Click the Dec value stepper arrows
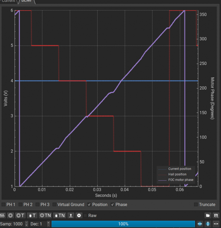Screen dimensions: 221x228 pyautogui.click(x=48, y=224)
